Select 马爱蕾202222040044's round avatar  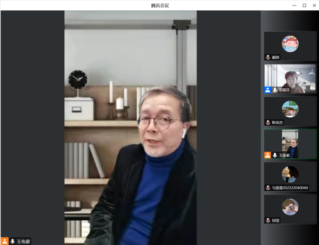pos(290,174)
